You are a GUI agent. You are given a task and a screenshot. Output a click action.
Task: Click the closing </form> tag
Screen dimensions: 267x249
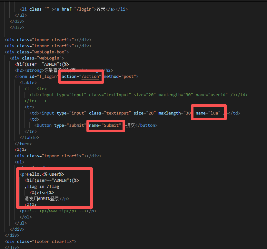pos(23,144)
